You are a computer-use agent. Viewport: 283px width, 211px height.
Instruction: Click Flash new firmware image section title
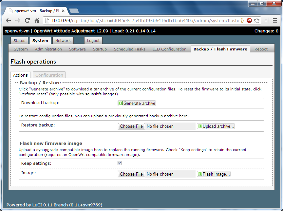pyautogui.click(x=51, y=143)
